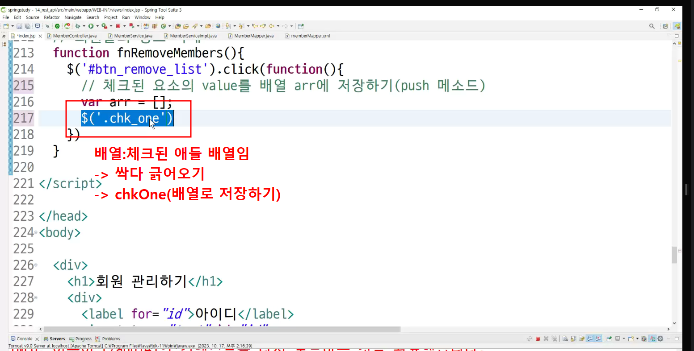Maximize the editor area panel

click(677, 36)
